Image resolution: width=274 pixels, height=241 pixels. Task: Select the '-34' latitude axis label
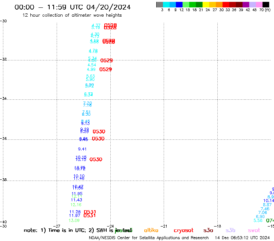coord(3,98)
